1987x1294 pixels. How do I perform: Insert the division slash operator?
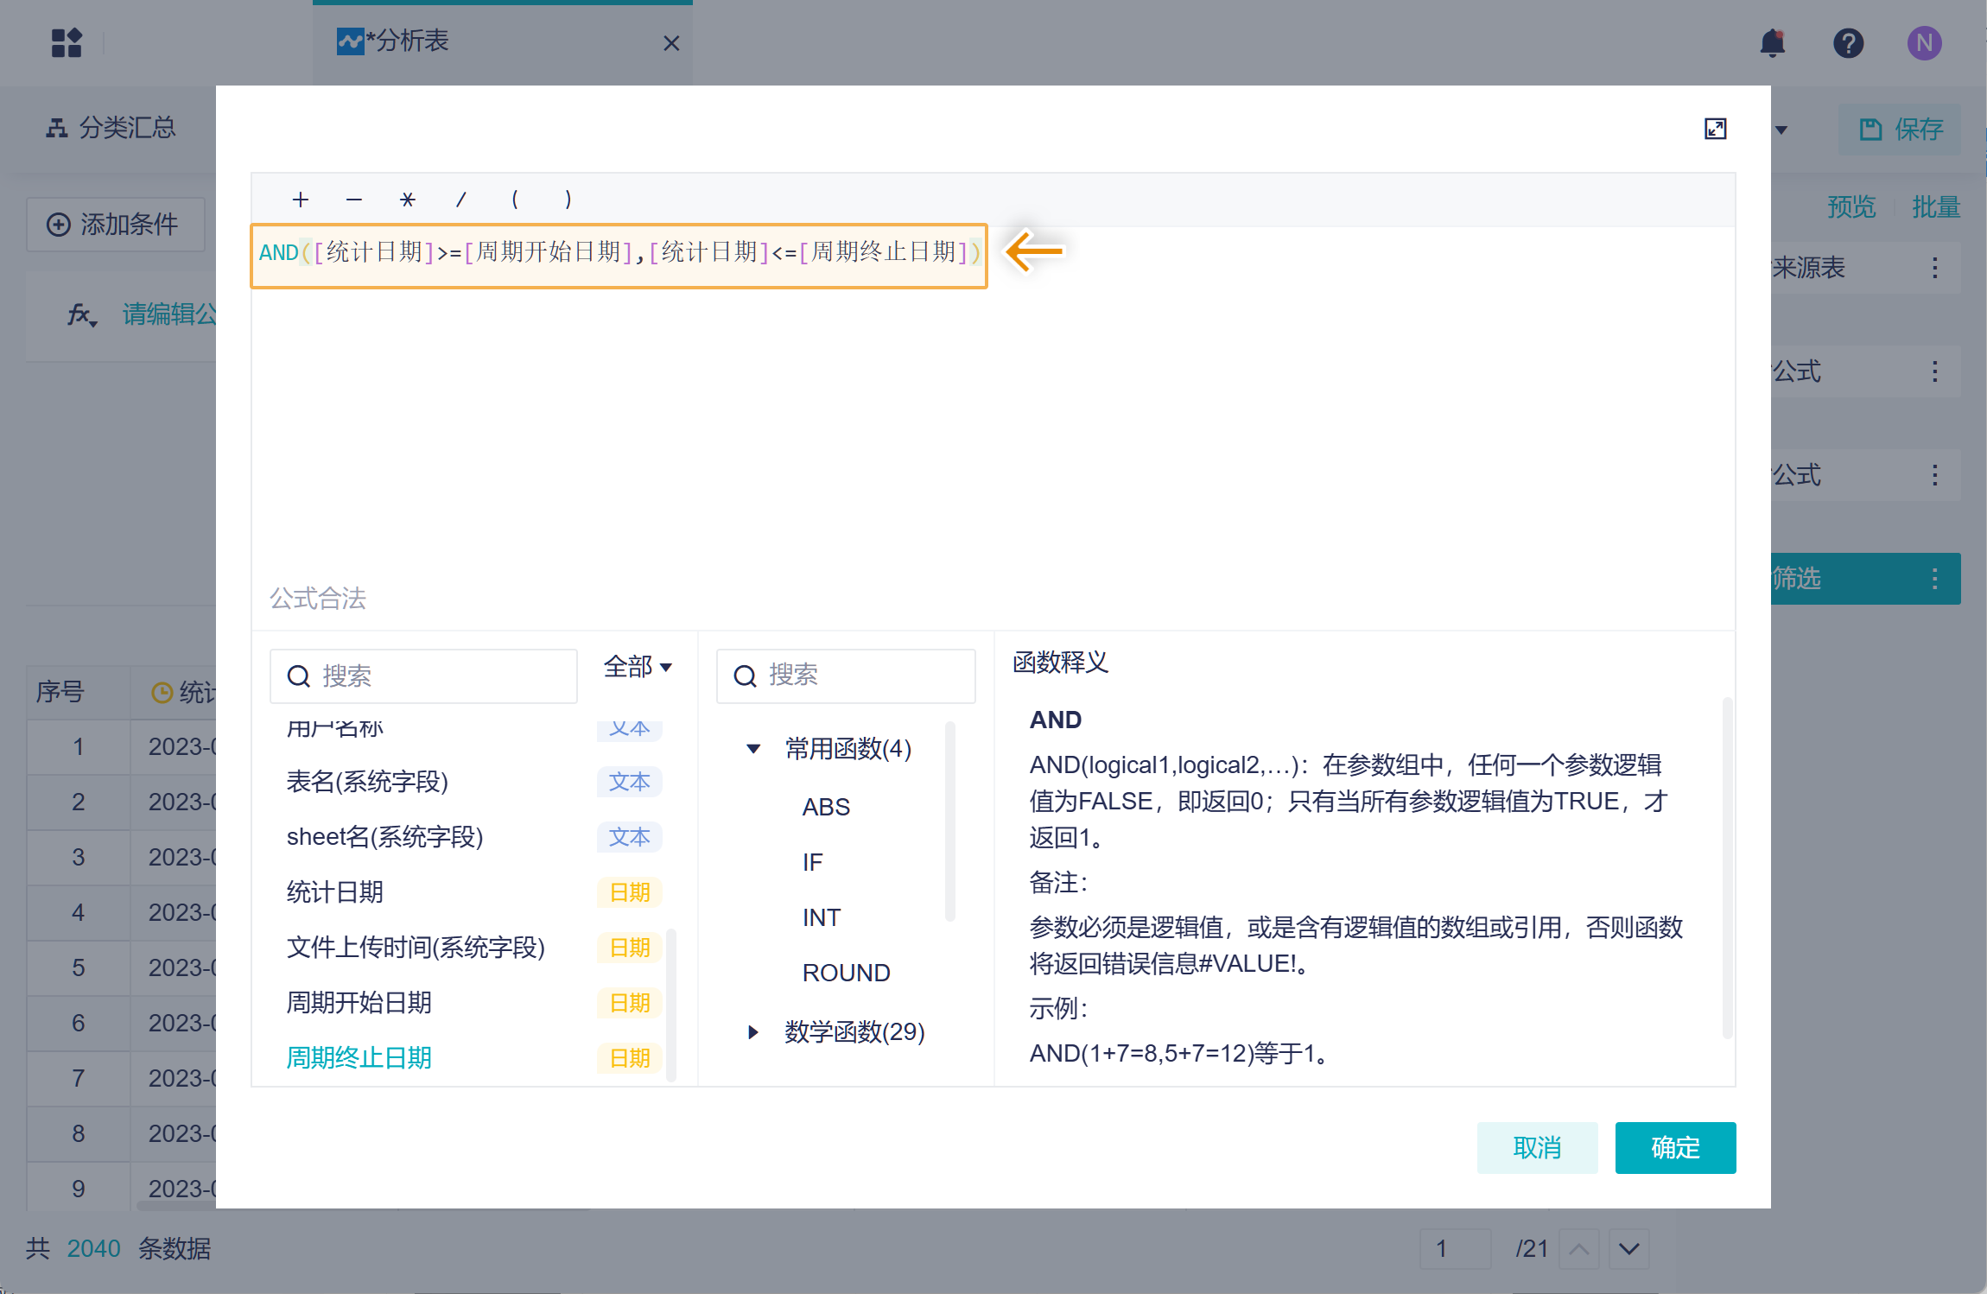click(461, 200)
